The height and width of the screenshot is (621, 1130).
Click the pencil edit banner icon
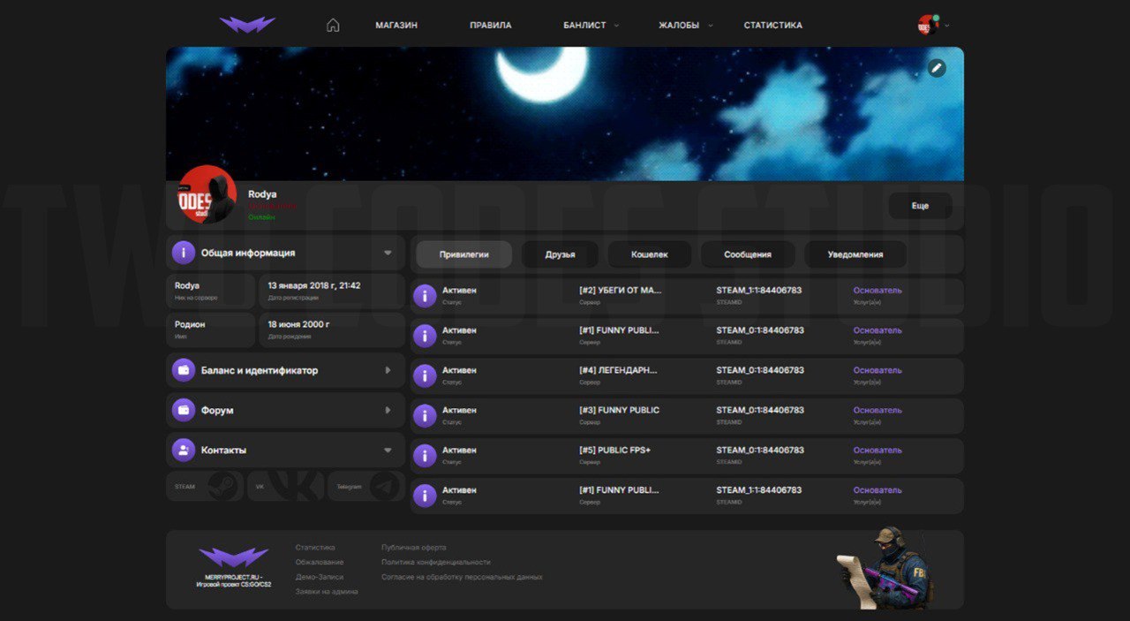[937, 68]
